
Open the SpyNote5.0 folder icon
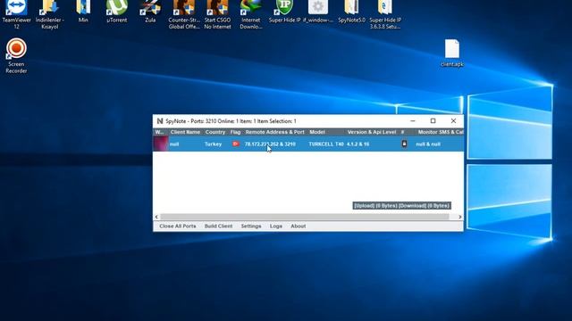[x=351, y=11]
